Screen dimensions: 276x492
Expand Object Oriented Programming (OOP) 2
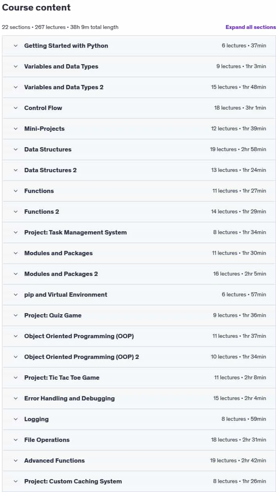(139, 357)
